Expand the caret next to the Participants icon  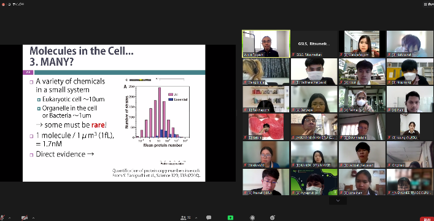[196, 218]
